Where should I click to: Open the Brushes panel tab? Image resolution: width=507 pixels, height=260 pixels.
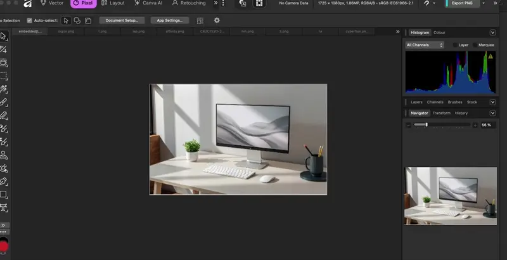455,102
